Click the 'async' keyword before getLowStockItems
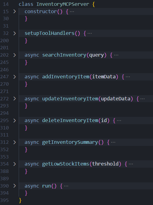Image resolution: width=153 pixels, height=205 pixels. click(x=32, y=164)
